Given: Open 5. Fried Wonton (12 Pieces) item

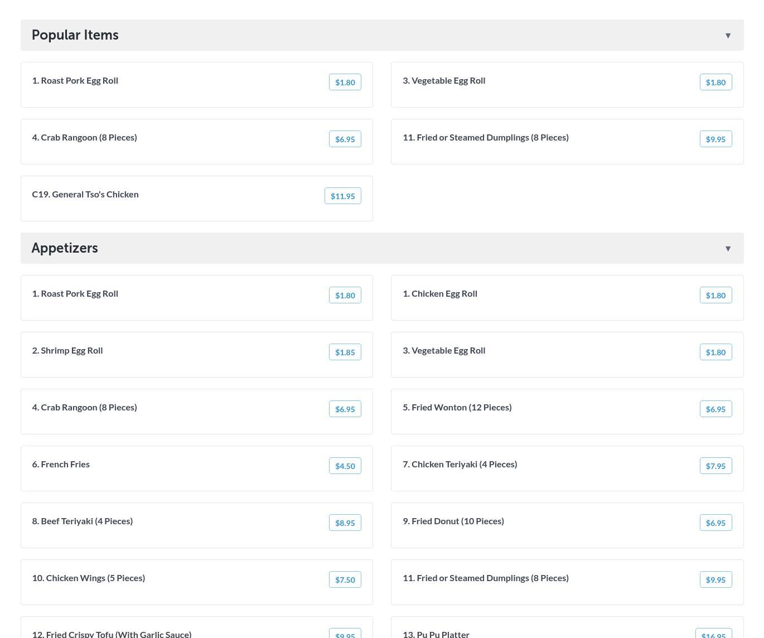Looking at the screenshot, I should 457,408.
